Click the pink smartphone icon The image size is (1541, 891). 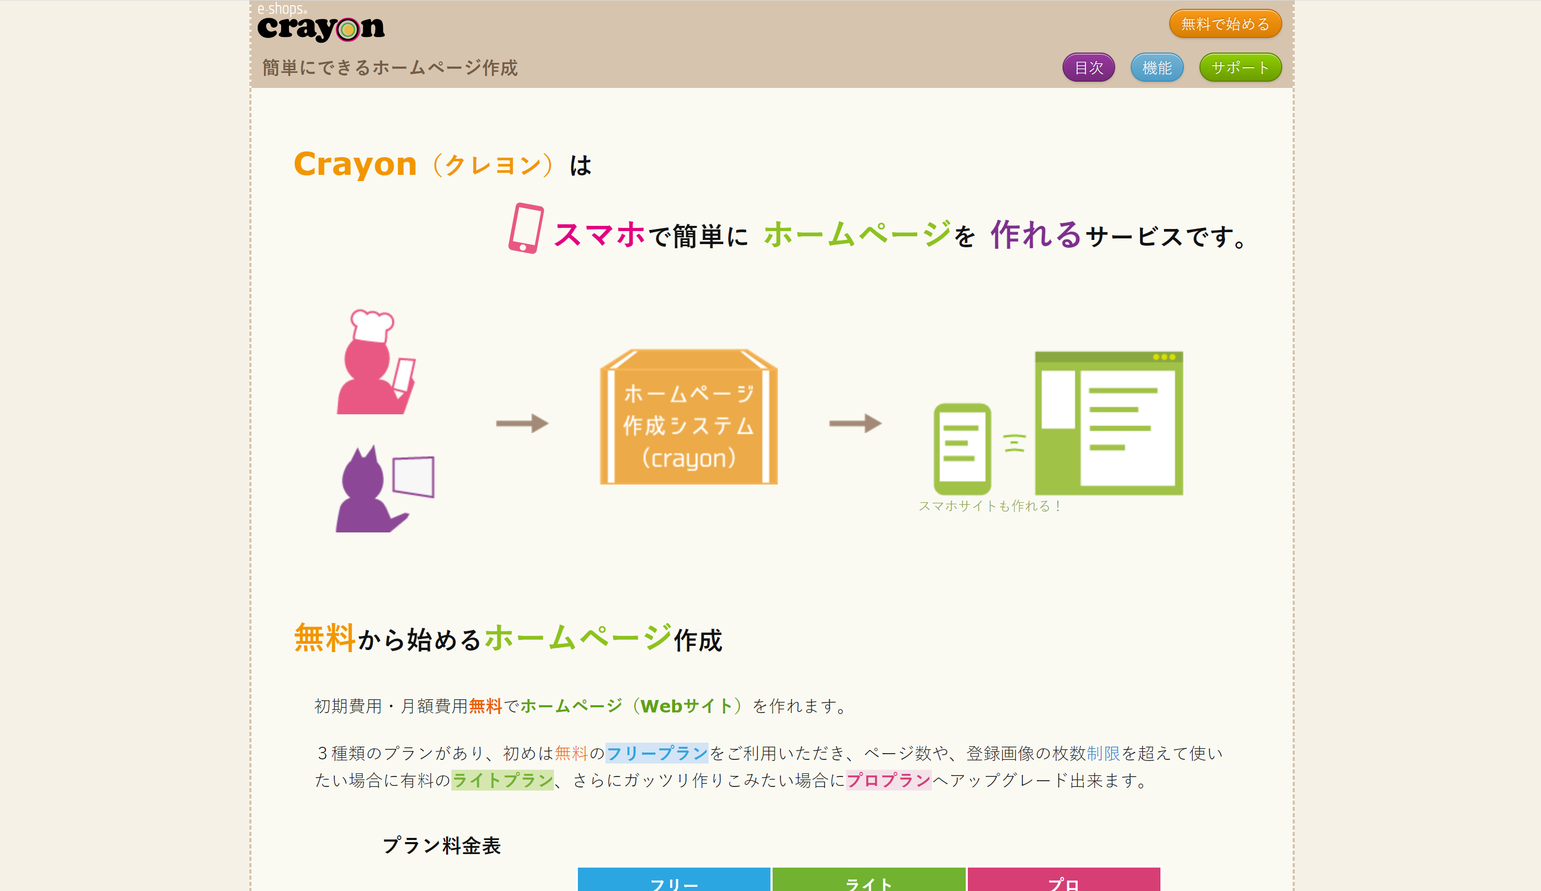click(526, 228)
